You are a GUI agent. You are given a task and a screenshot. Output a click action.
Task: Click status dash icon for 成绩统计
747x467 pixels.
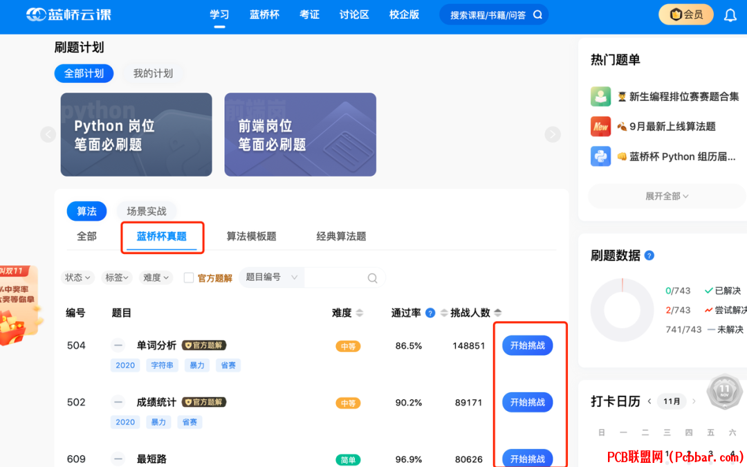pos(118,402)
